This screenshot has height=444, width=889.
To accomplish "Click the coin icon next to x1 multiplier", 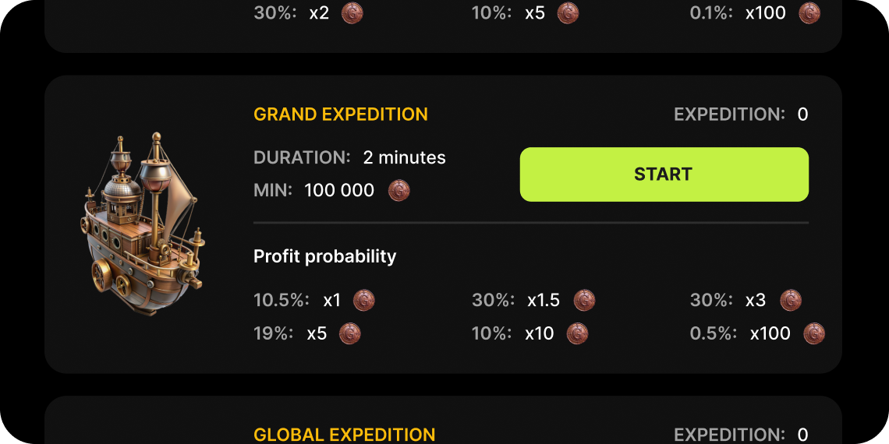I will (x=364, y=301).
